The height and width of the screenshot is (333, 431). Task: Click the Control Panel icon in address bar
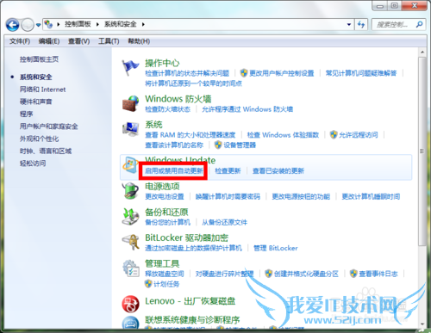48,24
